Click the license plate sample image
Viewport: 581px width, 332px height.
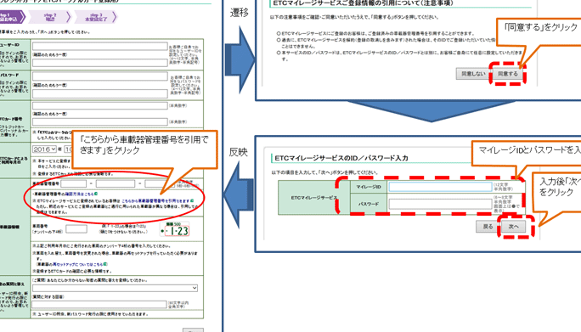pos(174,230)
